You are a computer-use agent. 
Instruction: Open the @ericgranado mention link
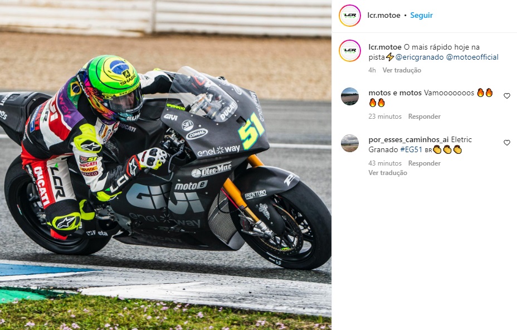[x=420, y=57]
